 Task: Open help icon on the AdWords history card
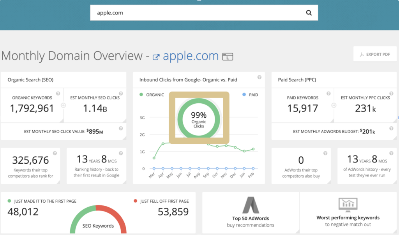pos(391,153)
